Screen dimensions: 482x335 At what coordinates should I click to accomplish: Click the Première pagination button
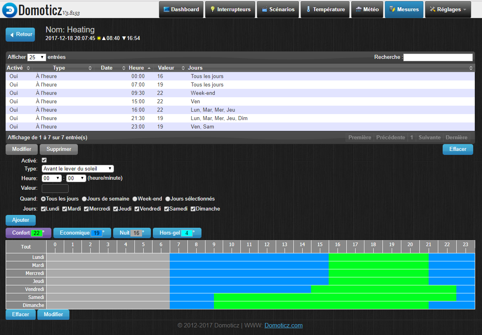360,137
